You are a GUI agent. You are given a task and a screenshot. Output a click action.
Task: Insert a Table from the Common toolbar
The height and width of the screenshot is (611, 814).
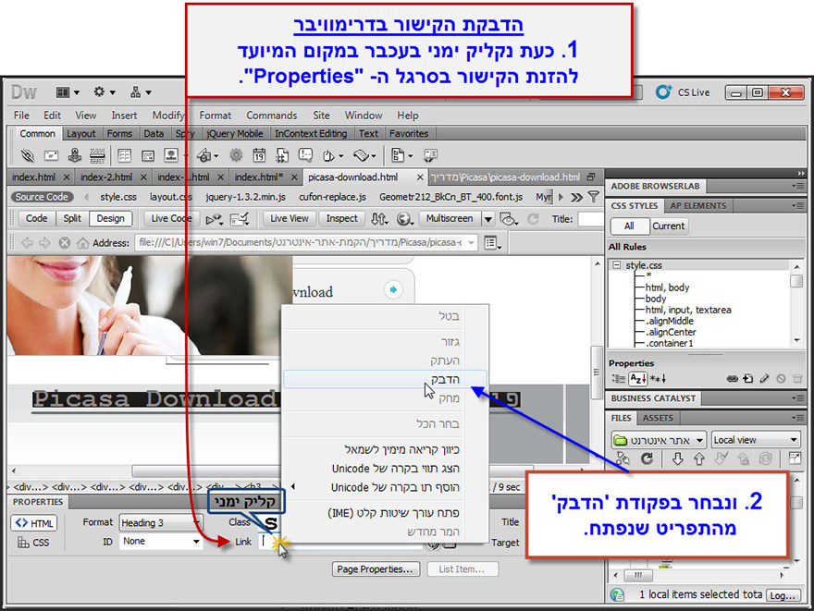[124, 155]
